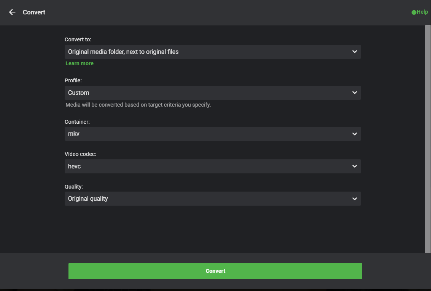Open the Original media folder destination dropdown
The width and height of the screenshot is (431, 291).
[x=213, y=52]
